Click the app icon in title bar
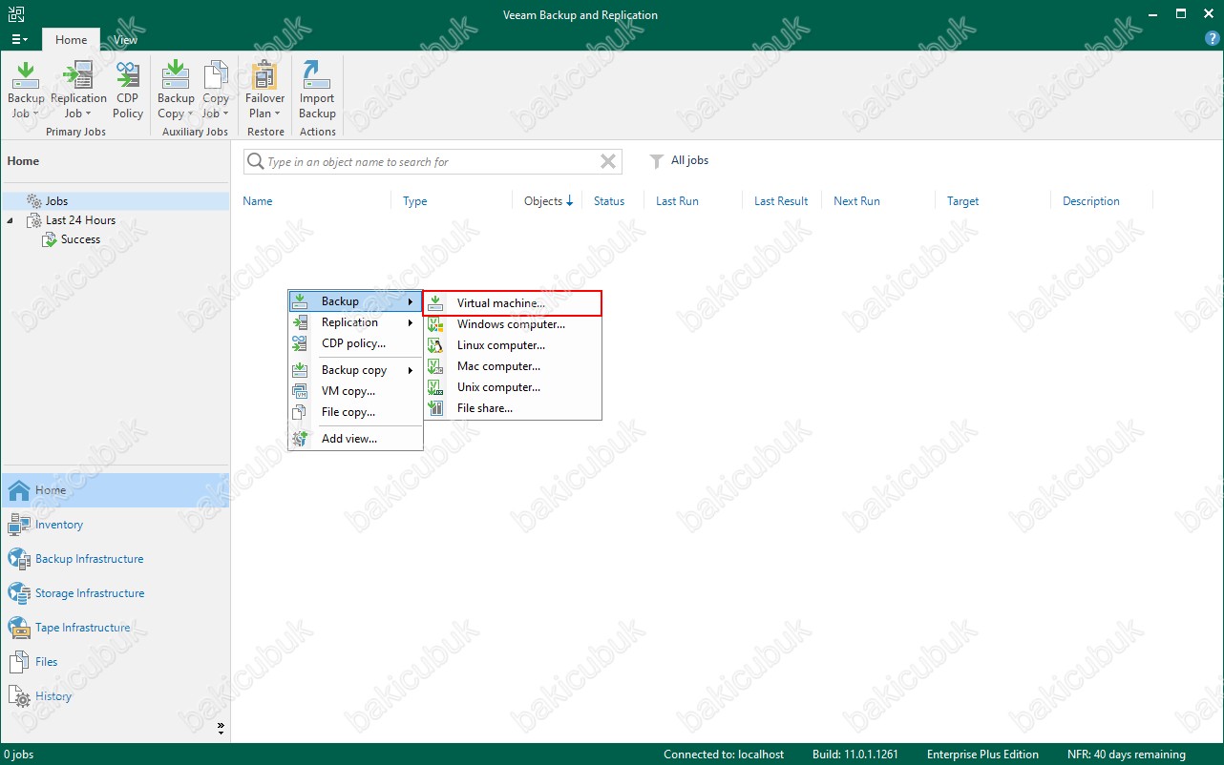Viewport: 1224px width, 765px height. [14, 14]
